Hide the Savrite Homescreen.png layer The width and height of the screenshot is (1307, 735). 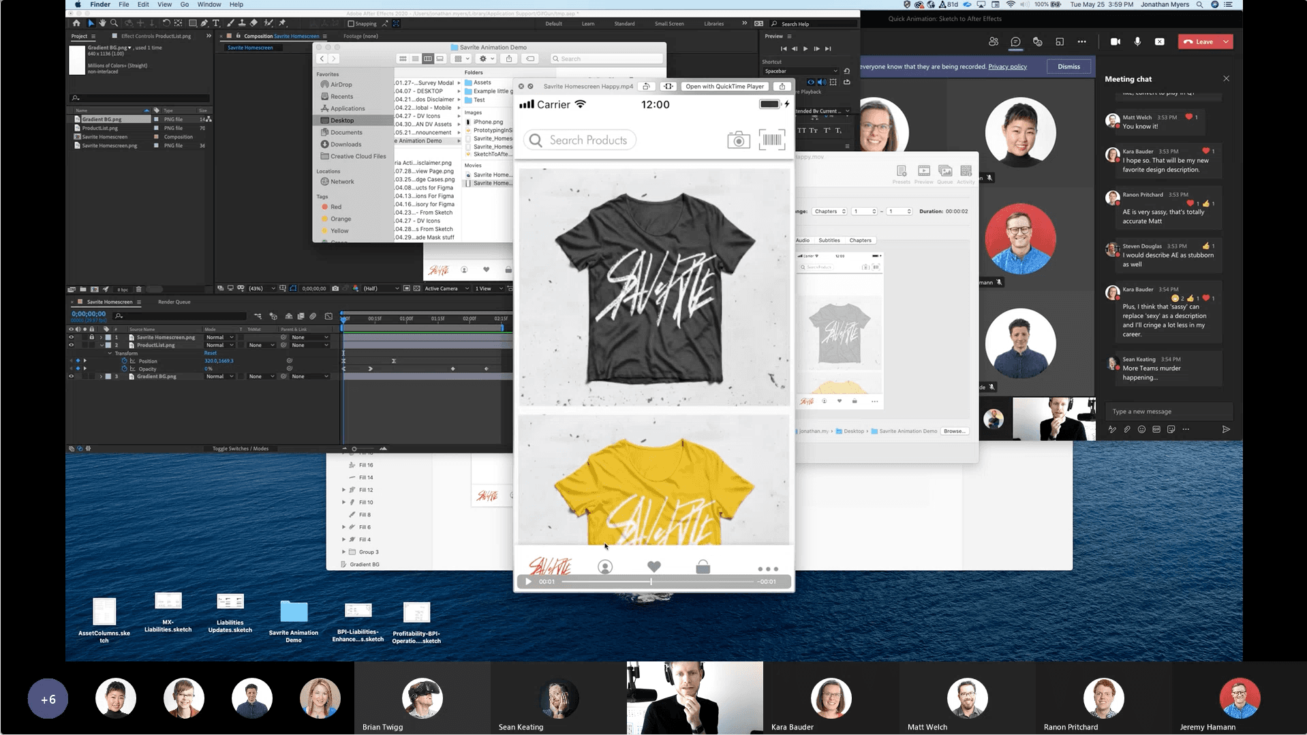point(71,337)
